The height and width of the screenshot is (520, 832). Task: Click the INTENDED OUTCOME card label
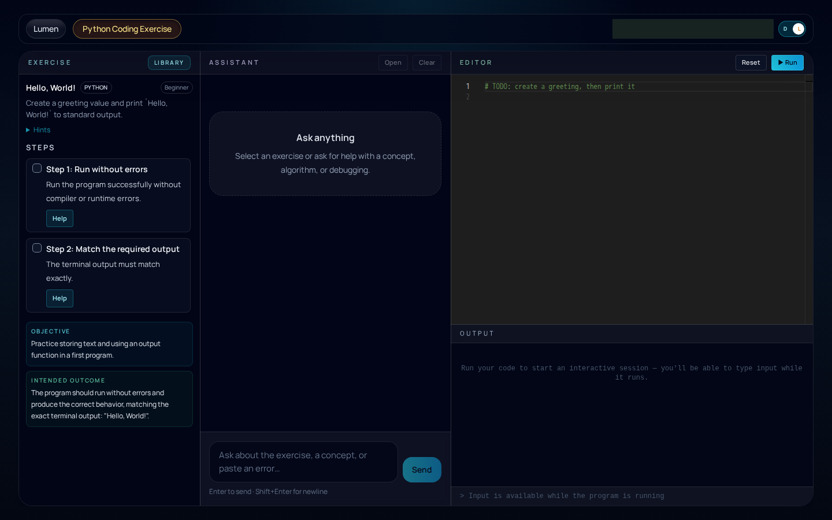click(x=68, y=381)
